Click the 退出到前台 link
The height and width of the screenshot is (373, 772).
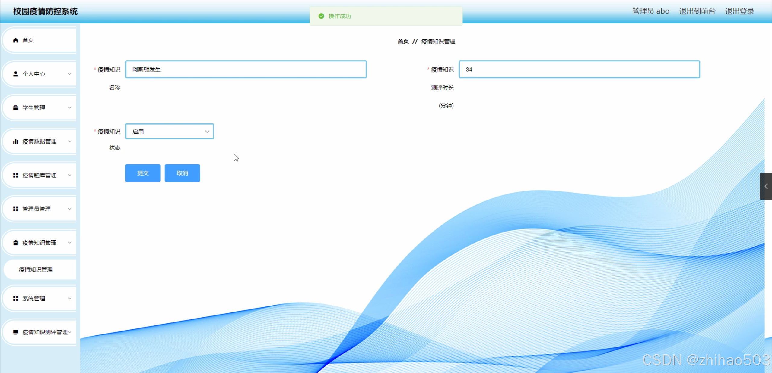697,11
